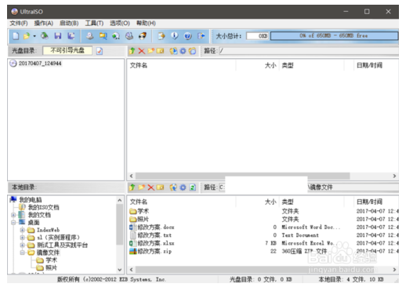Click the image file list horizontal scrollbar
This screenshot has height=291, width=406.
point(242,176)
